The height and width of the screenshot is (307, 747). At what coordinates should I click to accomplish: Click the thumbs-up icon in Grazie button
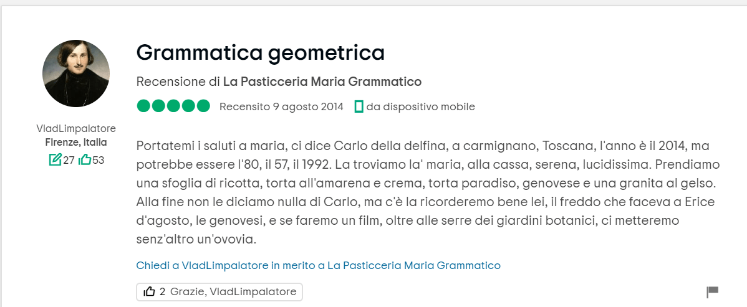(149, 291)
